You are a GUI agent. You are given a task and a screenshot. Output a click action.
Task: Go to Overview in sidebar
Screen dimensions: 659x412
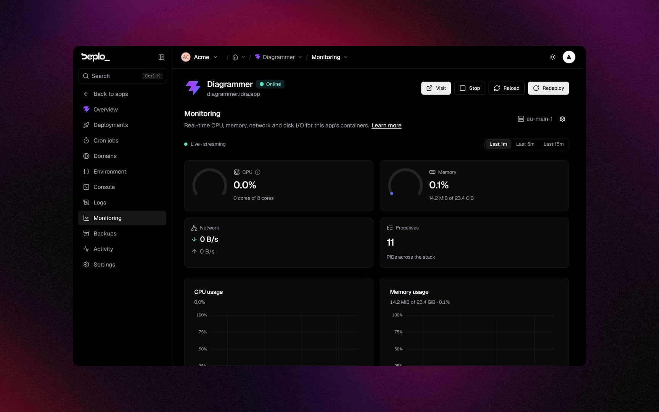122,109
